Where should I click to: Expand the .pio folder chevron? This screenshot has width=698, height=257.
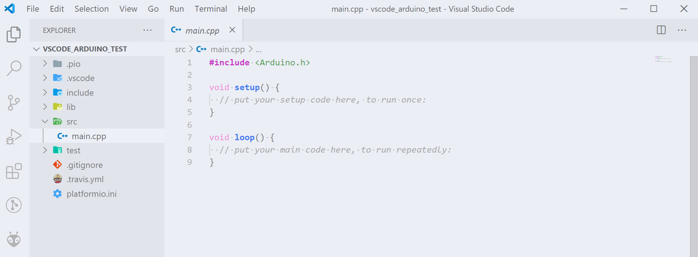[x=45, y=64]
